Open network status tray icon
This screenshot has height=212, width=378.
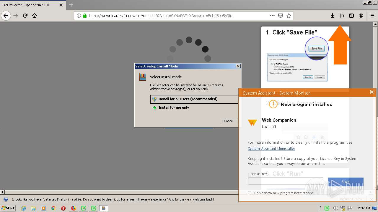[x=343, y=208]
